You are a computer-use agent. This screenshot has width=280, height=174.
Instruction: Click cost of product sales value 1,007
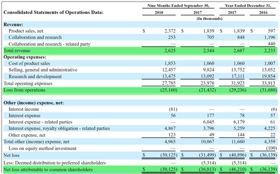click(x=270, y=64)
